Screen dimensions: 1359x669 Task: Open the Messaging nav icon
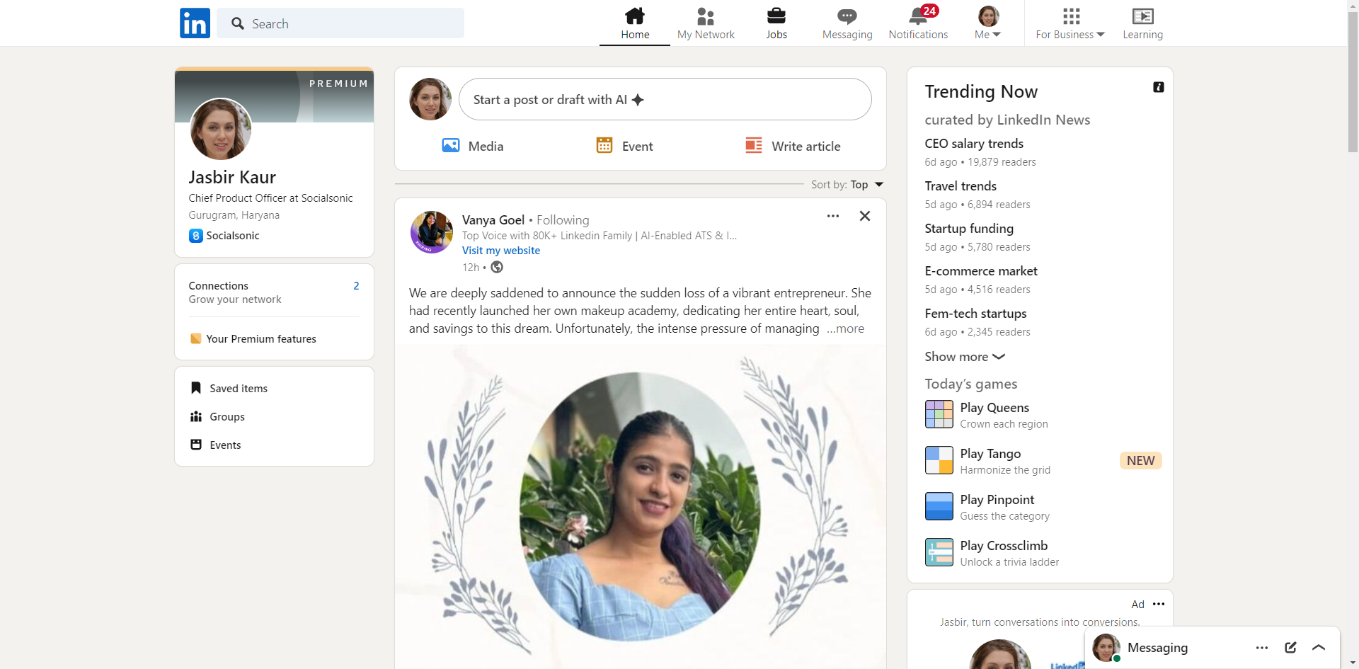tap(847, 16)
